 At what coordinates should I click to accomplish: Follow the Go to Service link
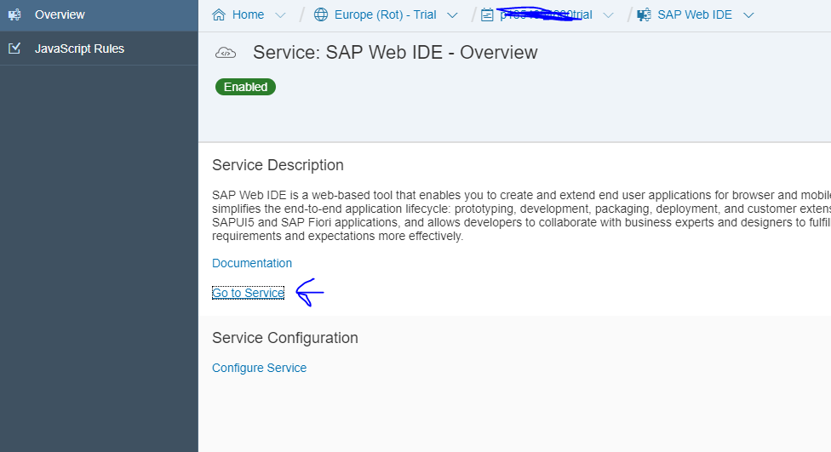[x=248, y=293]
